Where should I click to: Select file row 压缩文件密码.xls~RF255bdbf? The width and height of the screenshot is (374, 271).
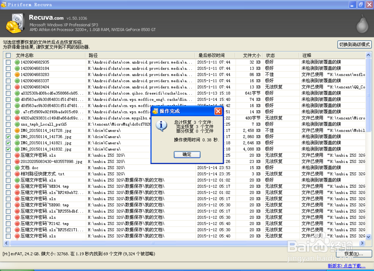click(184, 211)
